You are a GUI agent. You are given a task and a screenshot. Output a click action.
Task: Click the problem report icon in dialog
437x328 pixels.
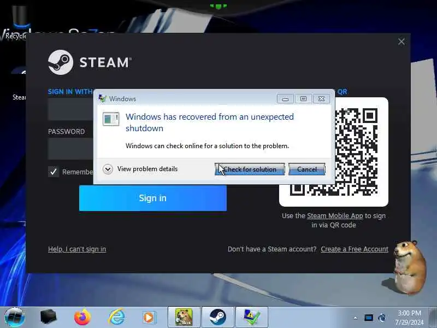click(111, 119)
